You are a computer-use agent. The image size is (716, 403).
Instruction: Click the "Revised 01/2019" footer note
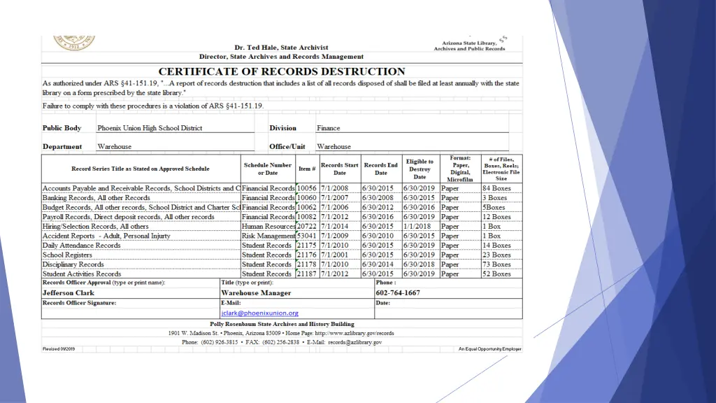tap(59, 349)
